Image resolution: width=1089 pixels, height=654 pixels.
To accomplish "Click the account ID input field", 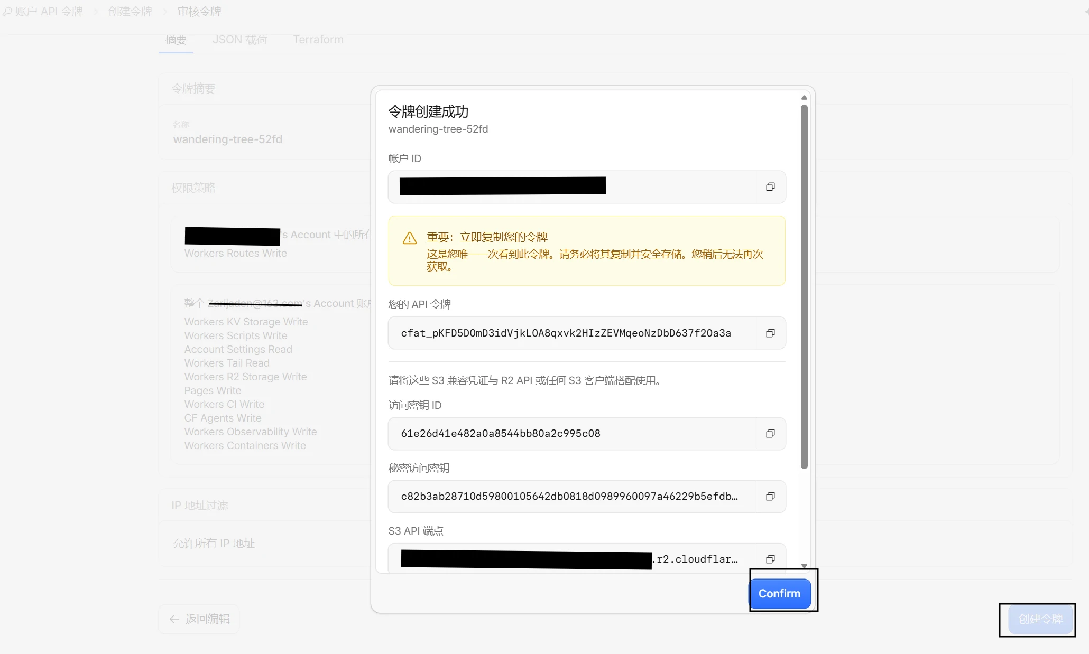I will (571, 186).
